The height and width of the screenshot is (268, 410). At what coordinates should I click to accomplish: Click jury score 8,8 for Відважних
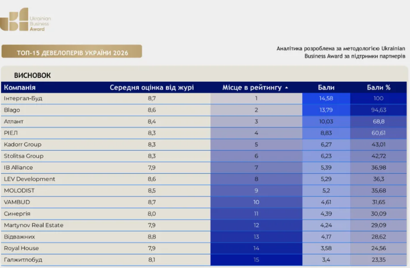152,236
